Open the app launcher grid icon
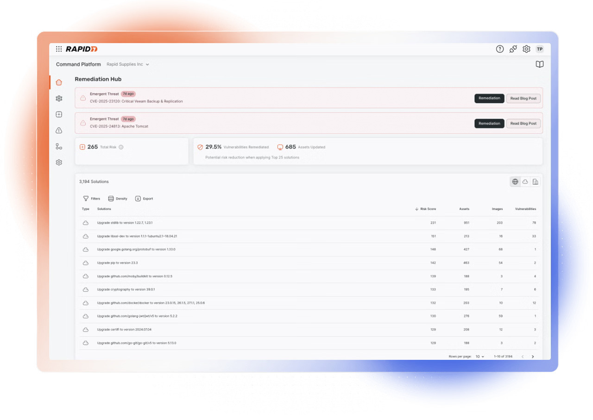593x420 pixels. pyautogui.click(x=59, y=49)
